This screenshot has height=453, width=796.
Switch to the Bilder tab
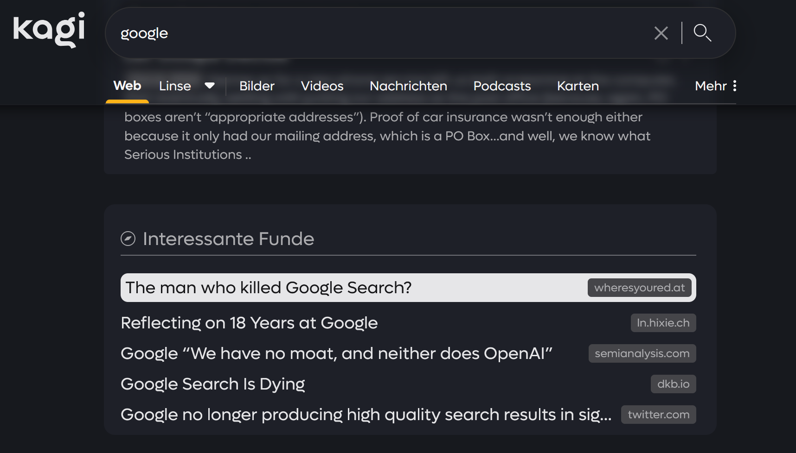click(257, 86)
